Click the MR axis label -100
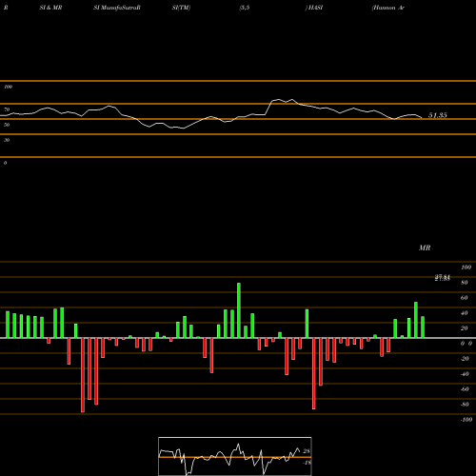 pyautogui.click(x=466, y=420)
